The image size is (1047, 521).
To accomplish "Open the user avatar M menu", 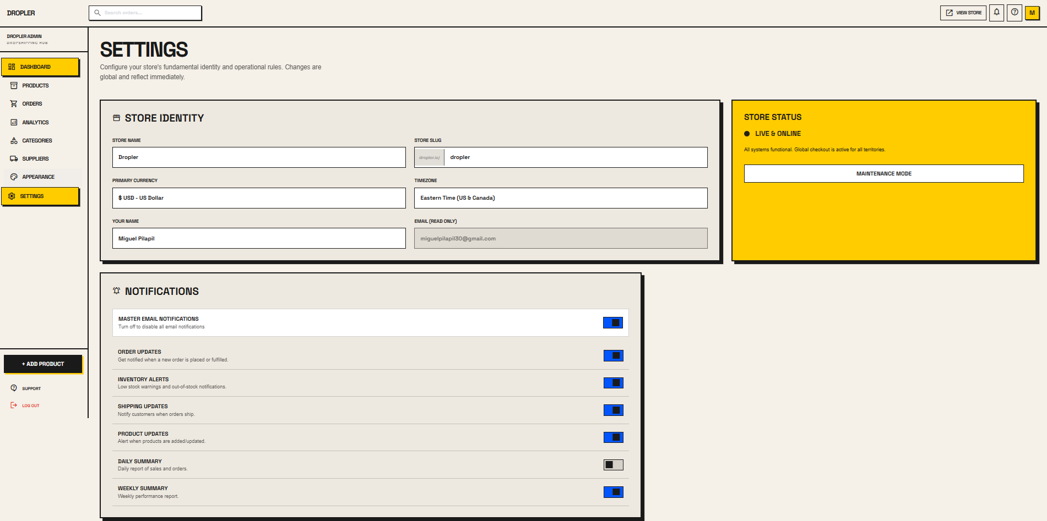I will pos(1032,13).
